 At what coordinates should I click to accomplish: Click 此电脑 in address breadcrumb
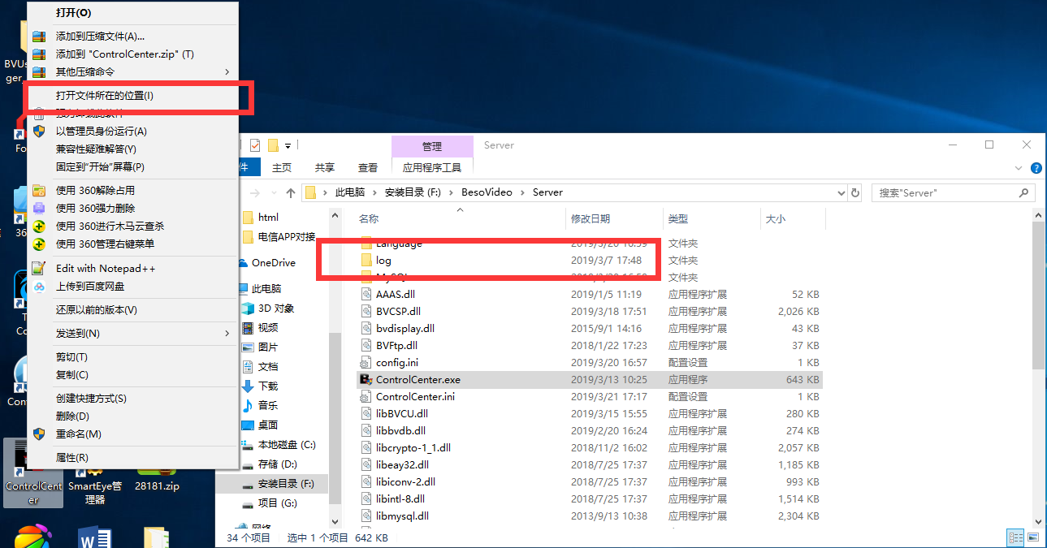(349, 192)
